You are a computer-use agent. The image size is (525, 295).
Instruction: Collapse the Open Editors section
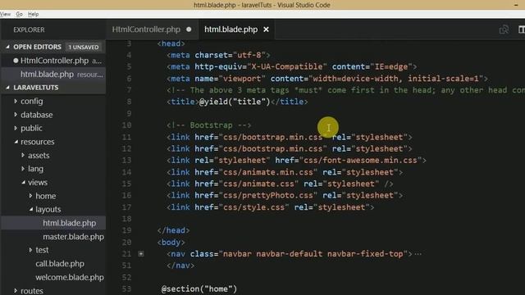pyautogui.click(x=7, y=47)
